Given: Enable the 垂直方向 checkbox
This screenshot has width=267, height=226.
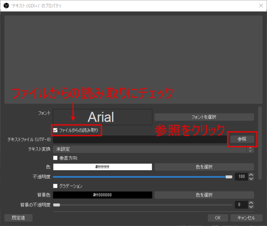Looking at the screenshot, I should point(55,158).
